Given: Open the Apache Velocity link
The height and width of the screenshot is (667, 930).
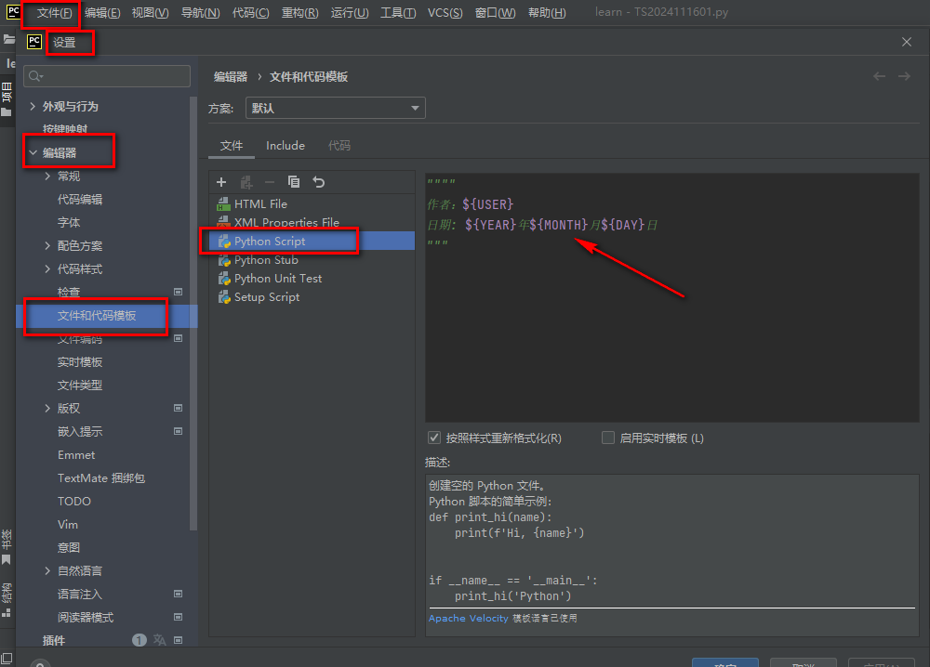Looking at the screenshot, I should pos(468,618).
